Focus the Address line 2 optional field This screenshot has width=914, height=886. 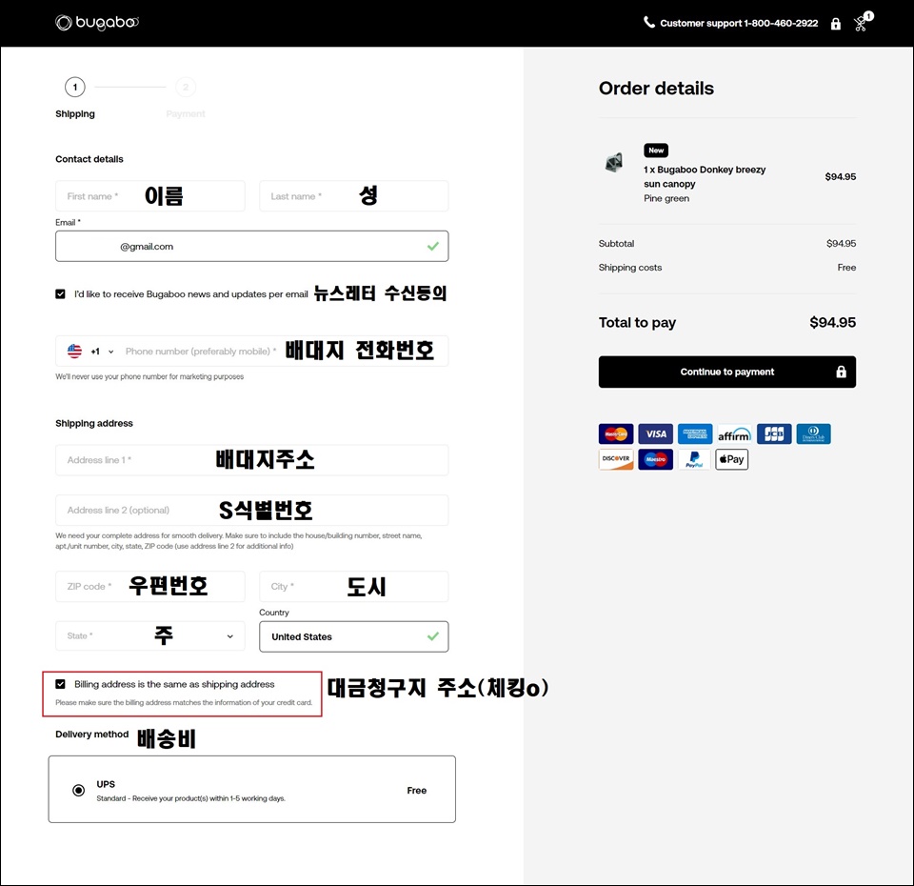coord(251,510)
